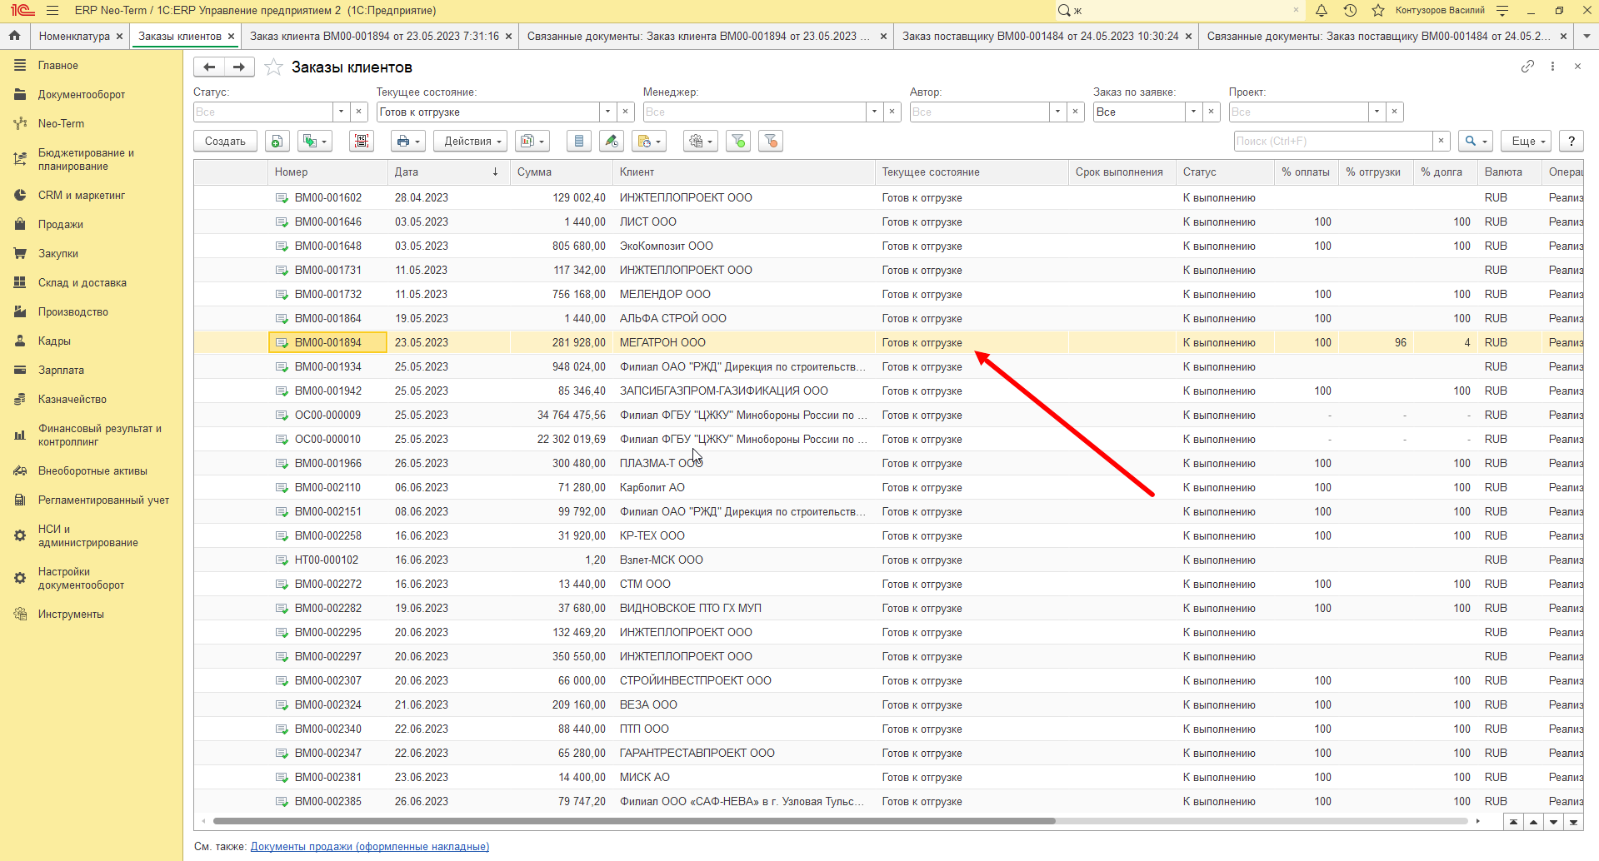Image resolution: width=1599 pixels, height=861 pixels.
Task: Open Склад и доставка sidebar section
Action: pyautogui.click(x=82, y=283)
